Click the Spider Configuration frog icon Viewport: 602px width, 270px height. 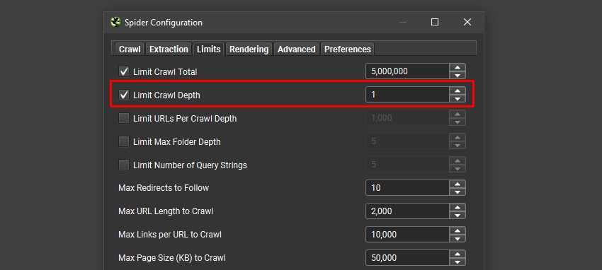coord(115,22)
